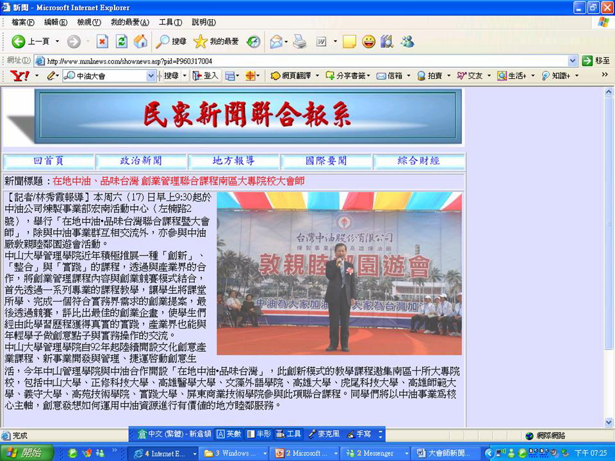The width and height of the screenshot is (615, 461).
Task: Open the 工具(T) Tools menu
Action: pyautogui.click(x=170, y=22)
